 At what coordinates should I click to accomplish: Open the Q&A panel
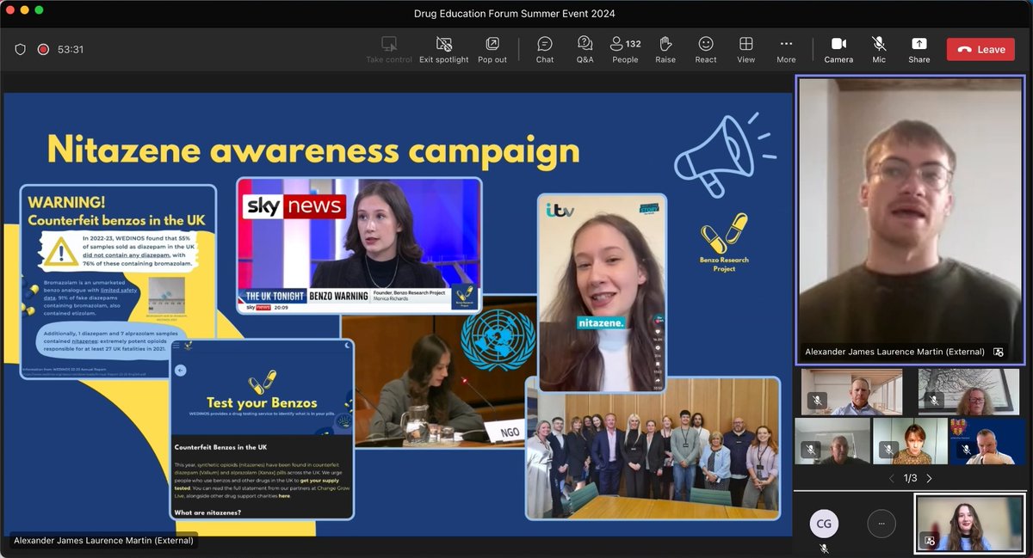coord(585,50)
